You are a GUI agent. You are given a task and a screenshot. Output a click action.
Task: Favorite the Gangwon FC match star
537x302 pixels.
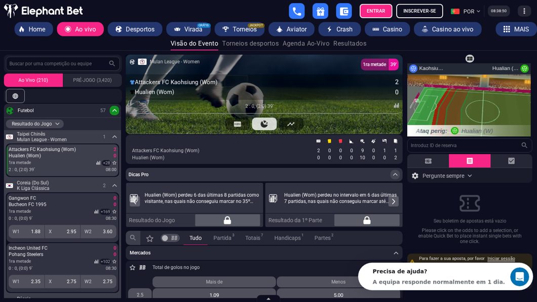114,212
